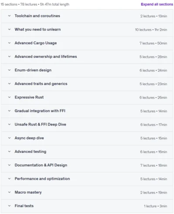Expand the Toolchain and coroutines section
174x214 pixels.
pyautogui.click(x=87, y=16)
